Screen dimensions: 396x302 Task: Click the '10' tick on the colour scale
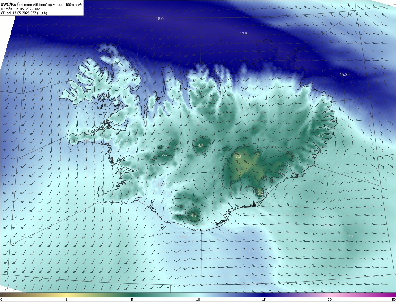coord(198,300)
